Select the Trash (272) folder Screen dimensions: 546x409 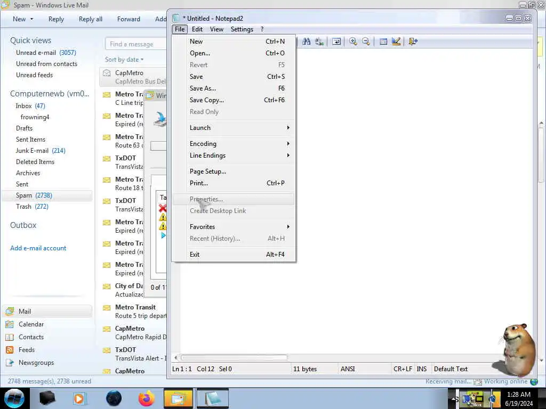tap(32, 207)
